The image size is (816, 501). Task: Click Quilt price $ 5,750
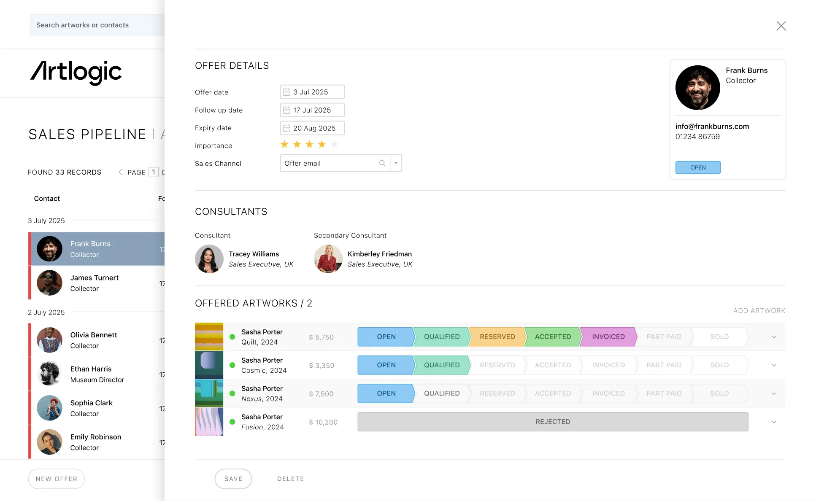[x=321, y=337]
